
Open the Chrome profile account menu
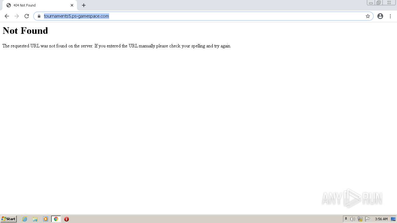(x=380, y=16)
